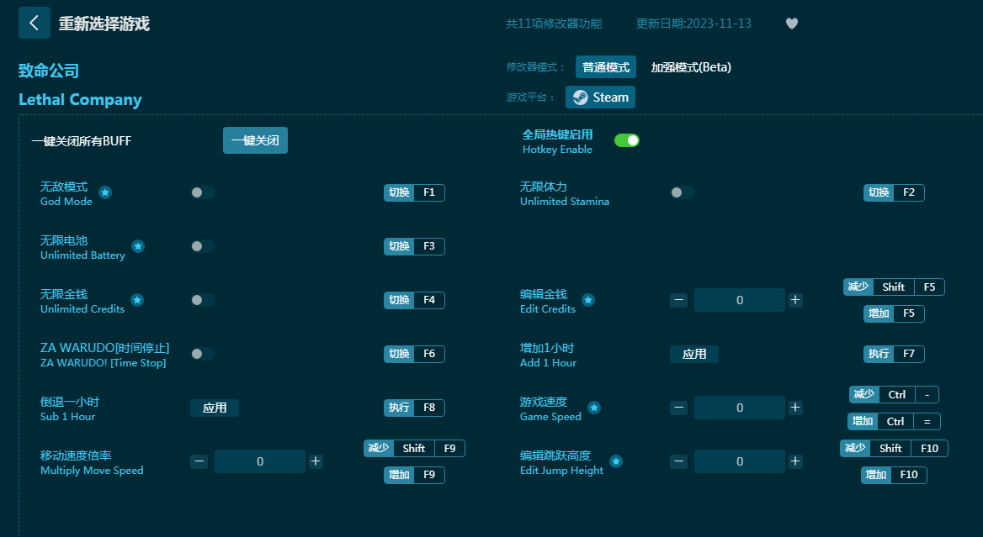Click 增加 F9 hotkey for Move Speed
Screen dimensions: 983x537
[414, 475]
